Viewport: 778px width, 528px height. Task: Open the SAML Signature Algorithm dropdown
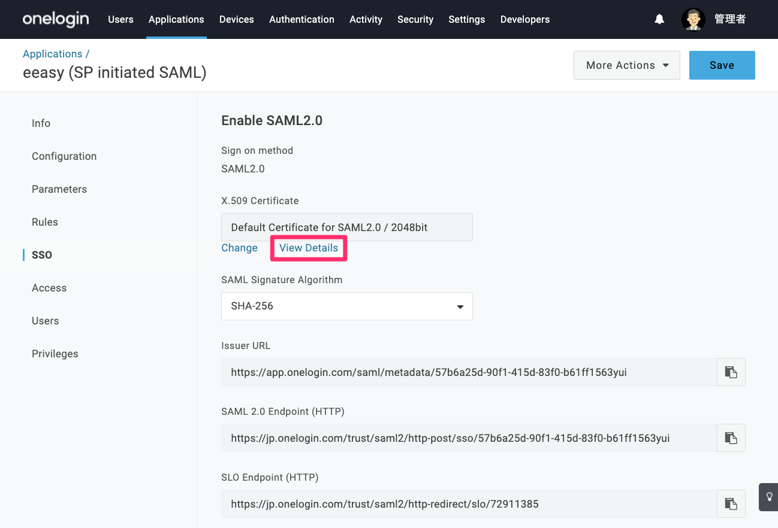coord(347,306)
